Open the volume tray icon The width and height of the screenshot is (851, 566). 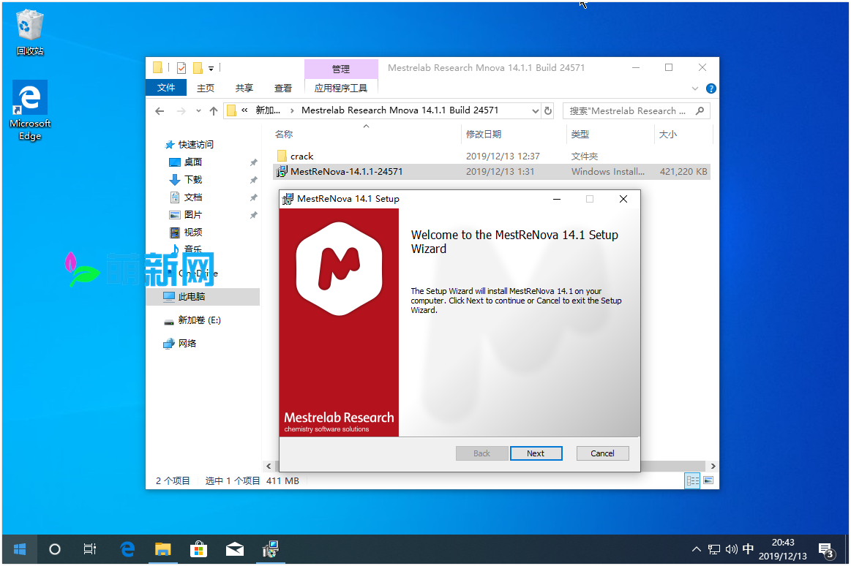click(x=731, y=549)
